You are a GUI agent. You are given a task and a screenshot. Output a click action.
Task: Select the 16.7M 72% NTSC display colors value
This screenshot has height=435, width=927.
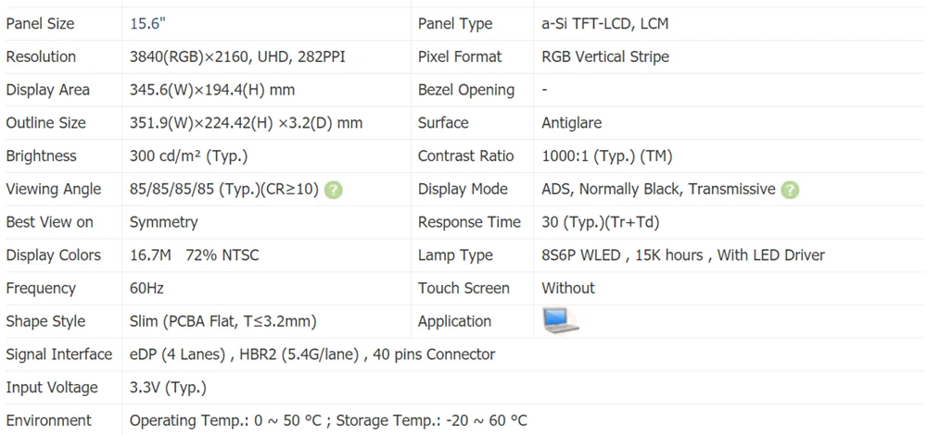(x=195, y=255)
